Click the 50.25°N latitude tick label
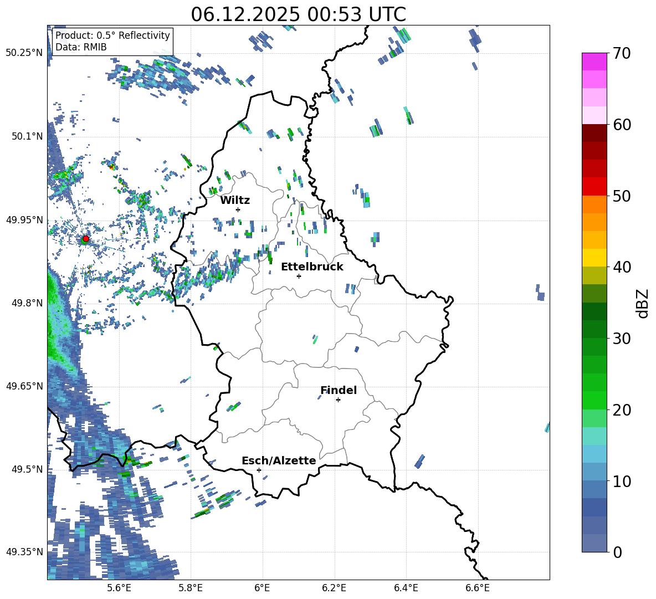Screen dimensions: 656x599 tap(24, 53)
